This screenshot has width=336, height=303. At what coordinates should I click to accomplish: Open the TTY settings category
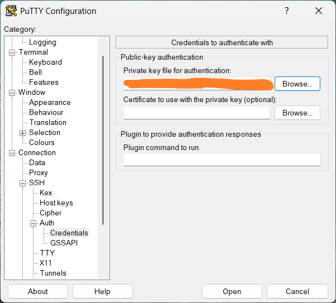(47, 253)
